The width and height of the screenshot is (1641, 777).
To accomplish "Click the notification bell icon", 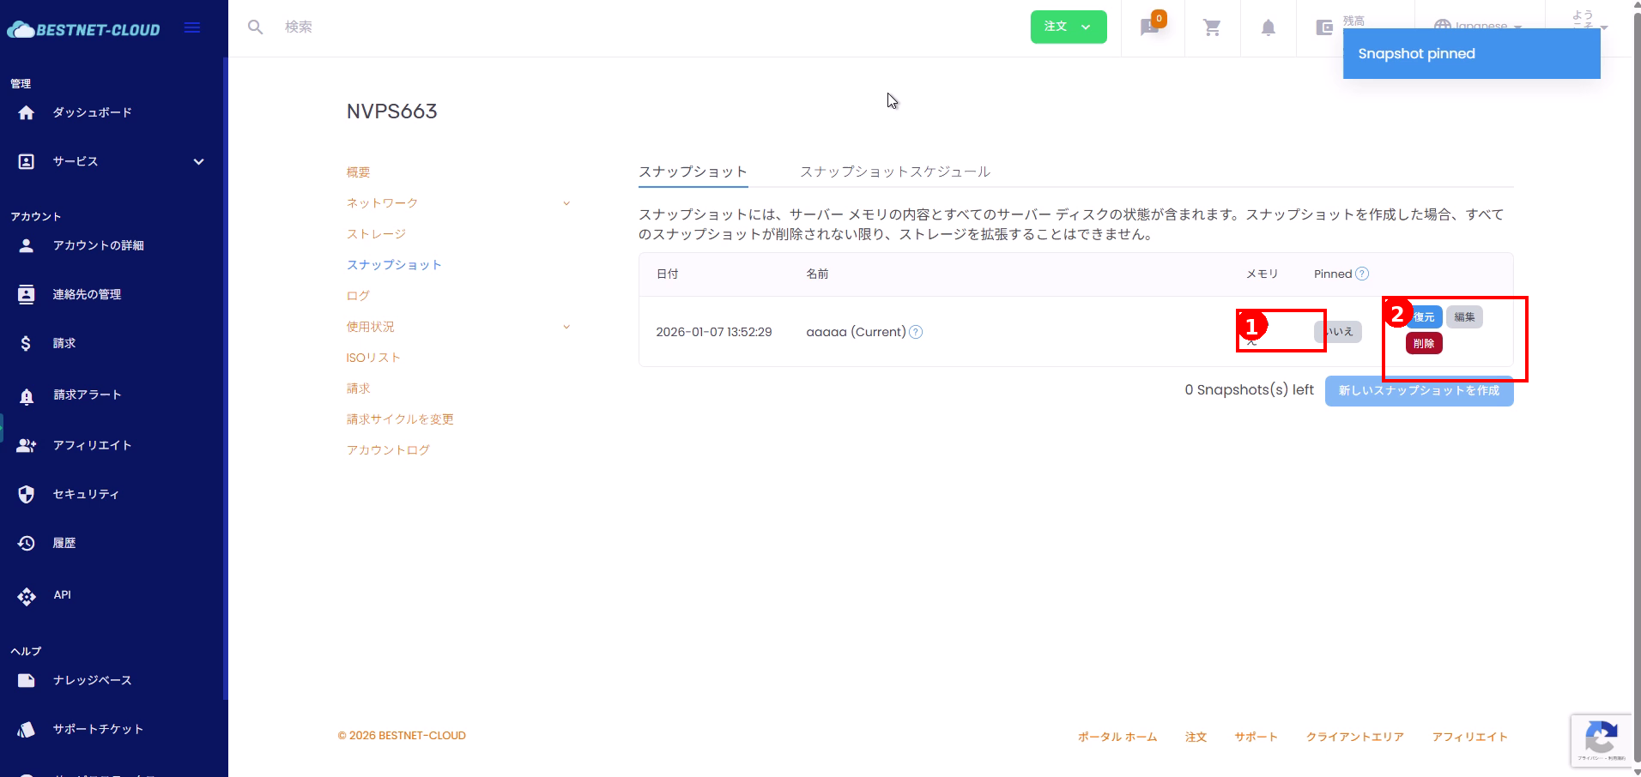I will [x=1268, y=28].
